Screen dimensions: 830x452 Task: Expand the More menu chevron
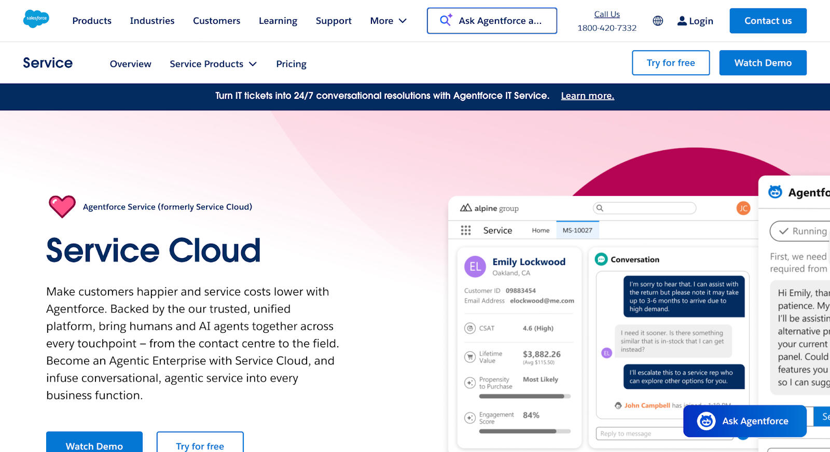[403, 21]
